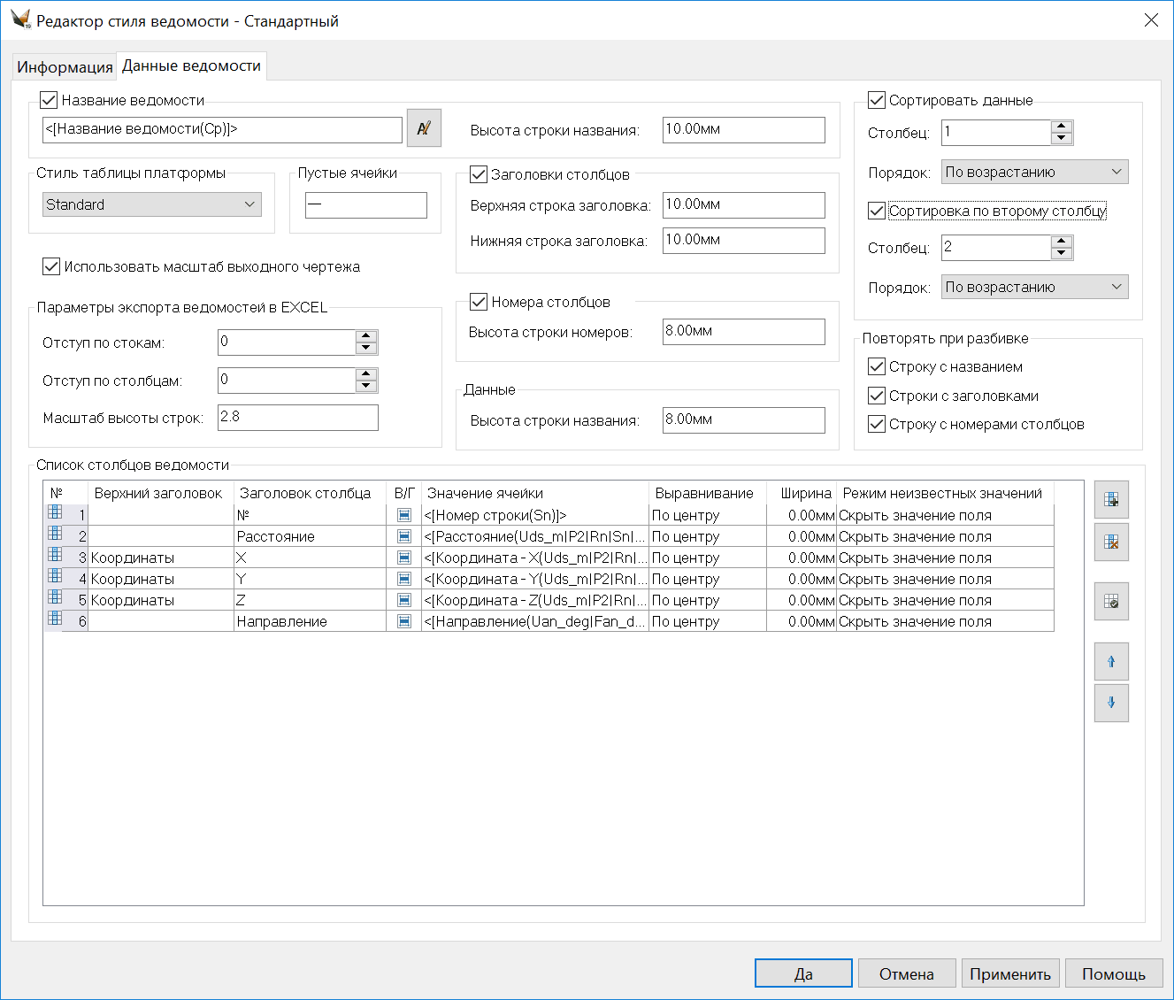This screenshot has height=1000, width=1174.
Task: Uncheck Сортировать данные checkbox
Action: click(x=877, y=100)
